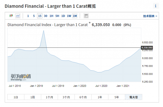The image size is (163, 107).
Task: Click the small marker icon after index name
Action: [x=90, y=23]
